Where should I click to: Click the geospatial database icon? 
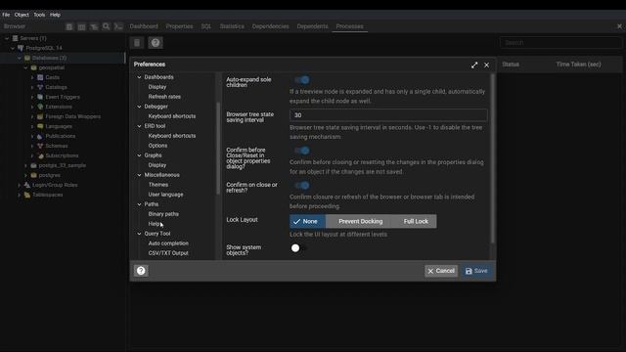tap(34, 67)
